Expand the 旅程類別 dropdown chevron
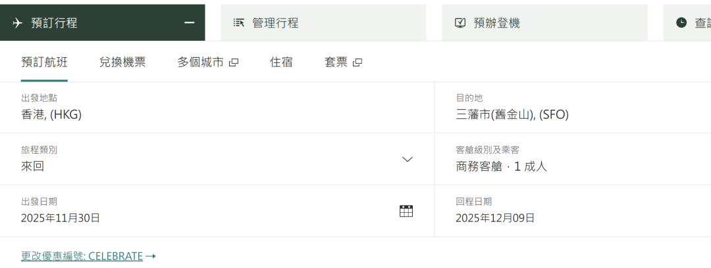Screen dimensions: 711x268 (x=408, y=159)
